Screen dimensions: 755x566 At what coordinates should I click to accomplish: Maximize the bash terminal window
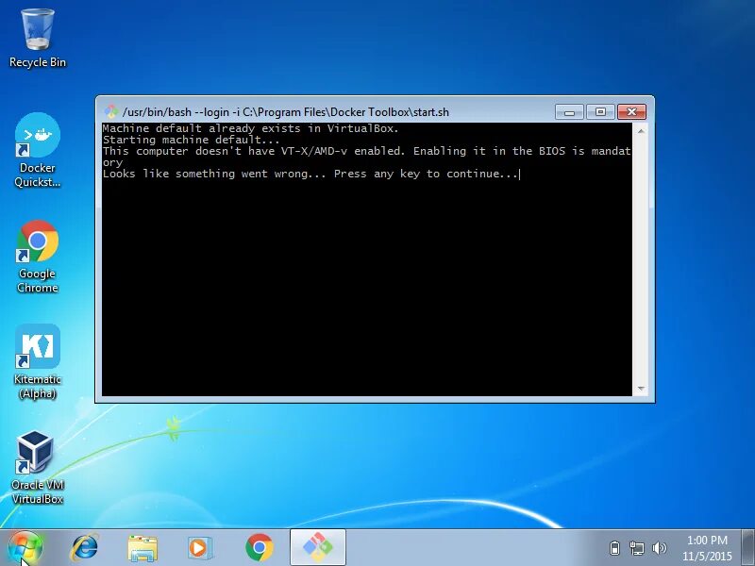[x=600, y=111]
